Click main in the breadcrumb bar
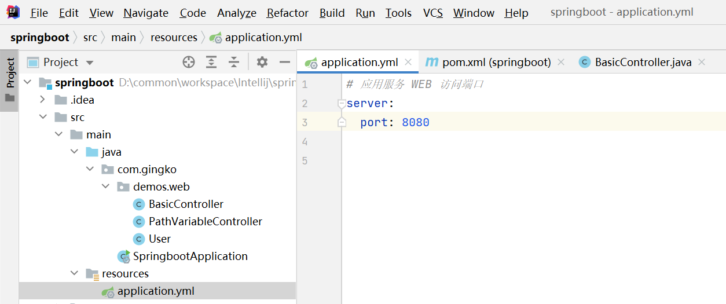The image size is (726, 304). coord(124,38)
